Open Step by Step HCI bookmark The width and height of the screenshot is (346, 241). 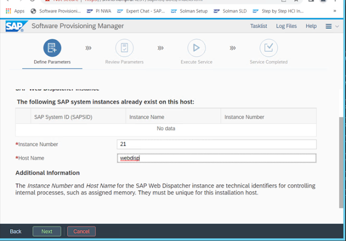pyautogui.click(x=278, y=11)
